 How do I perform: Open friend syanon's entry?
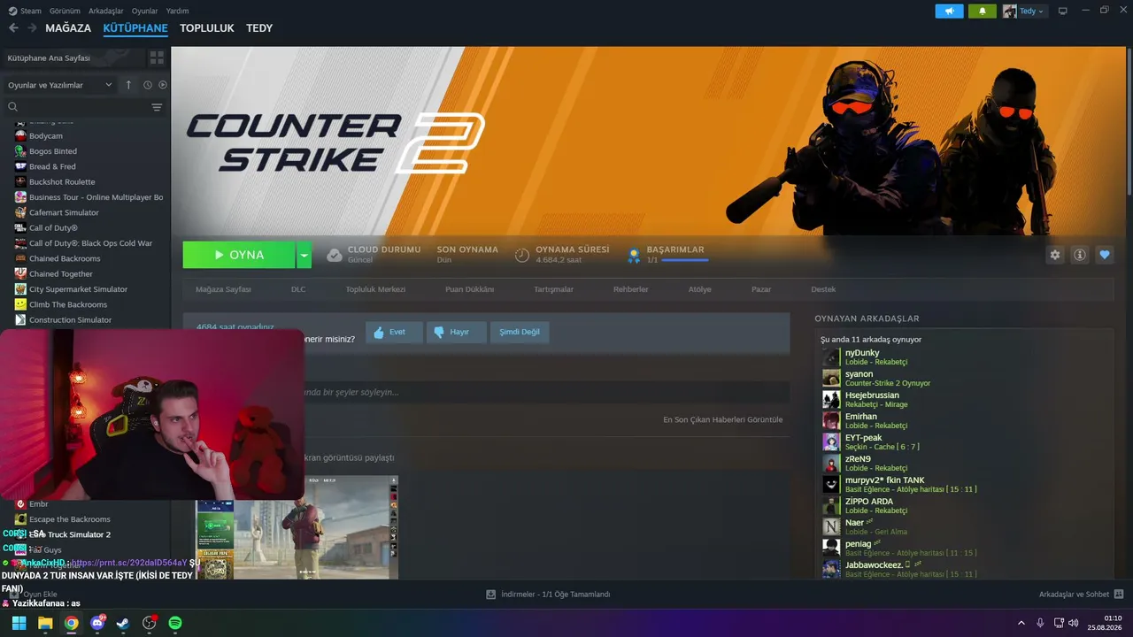point(965,379)
